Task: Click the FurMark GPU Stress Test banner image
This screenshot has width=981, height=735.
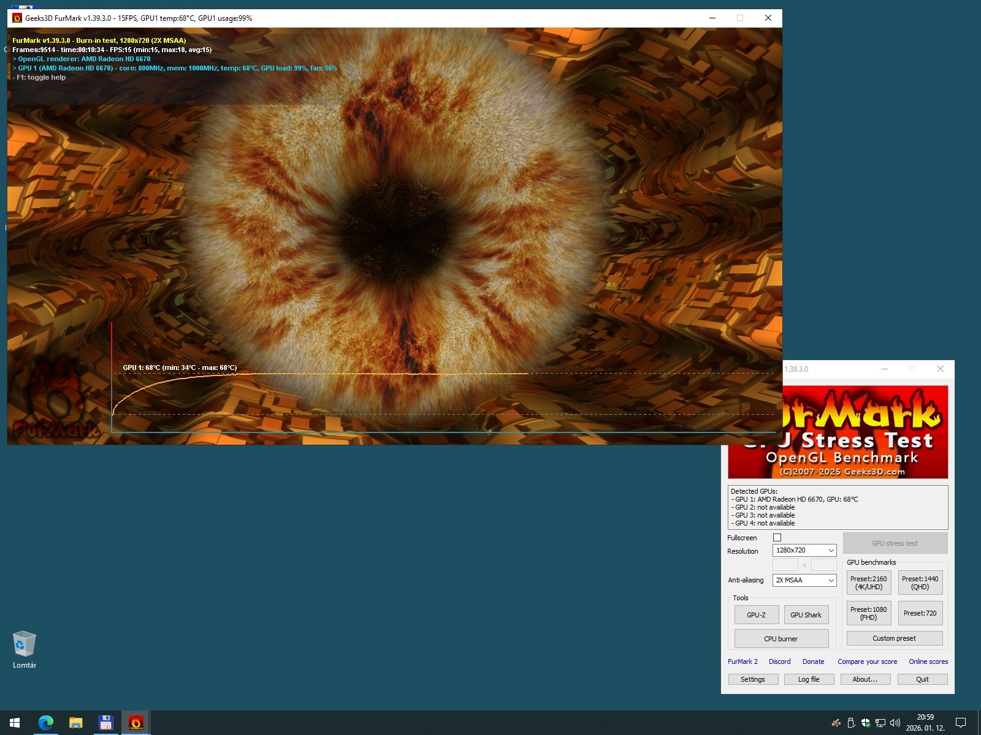Action: pos(865,432)
